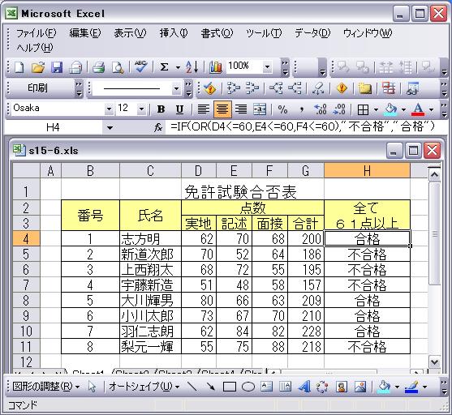Toggle Center alignment button
Screen dimensions: 452x415
pyautogui.click(x=222, y=109)
